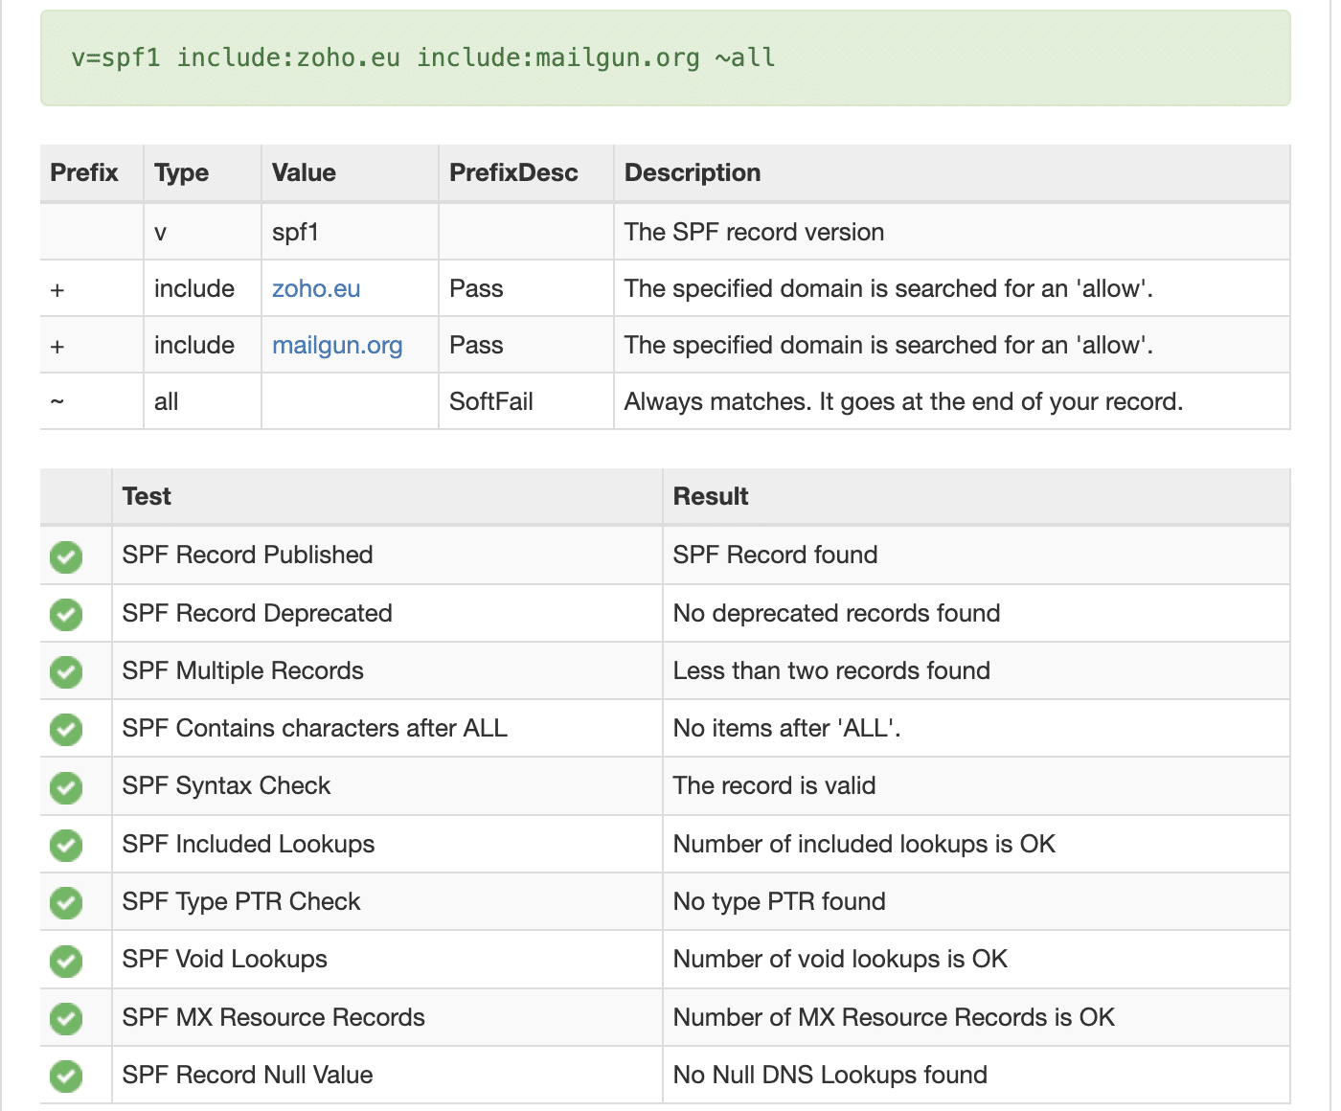1341x1111 pixels.
Task: Click the green check beside SPF Multiple Records
Action: click(66, 671)
